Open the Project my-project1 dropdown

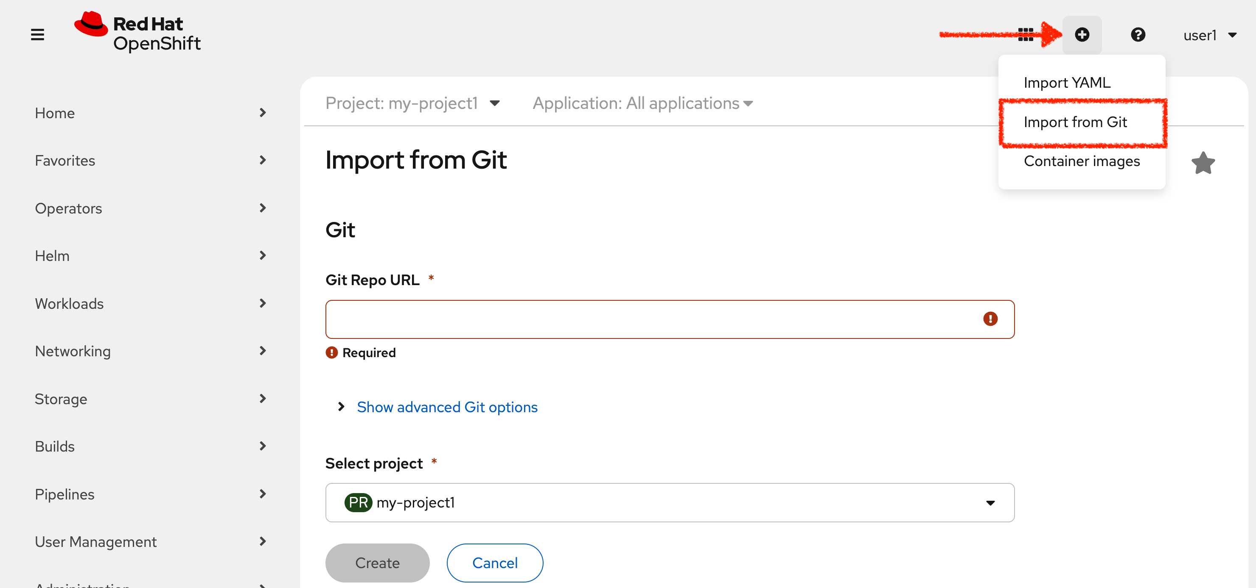tap(412, 103)
